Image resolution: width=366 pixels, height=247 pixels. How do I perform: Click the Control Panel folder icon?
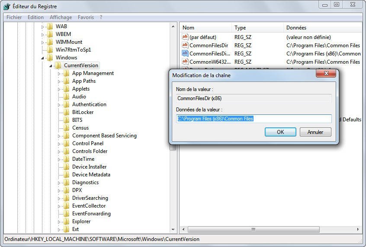pos(67,143)
